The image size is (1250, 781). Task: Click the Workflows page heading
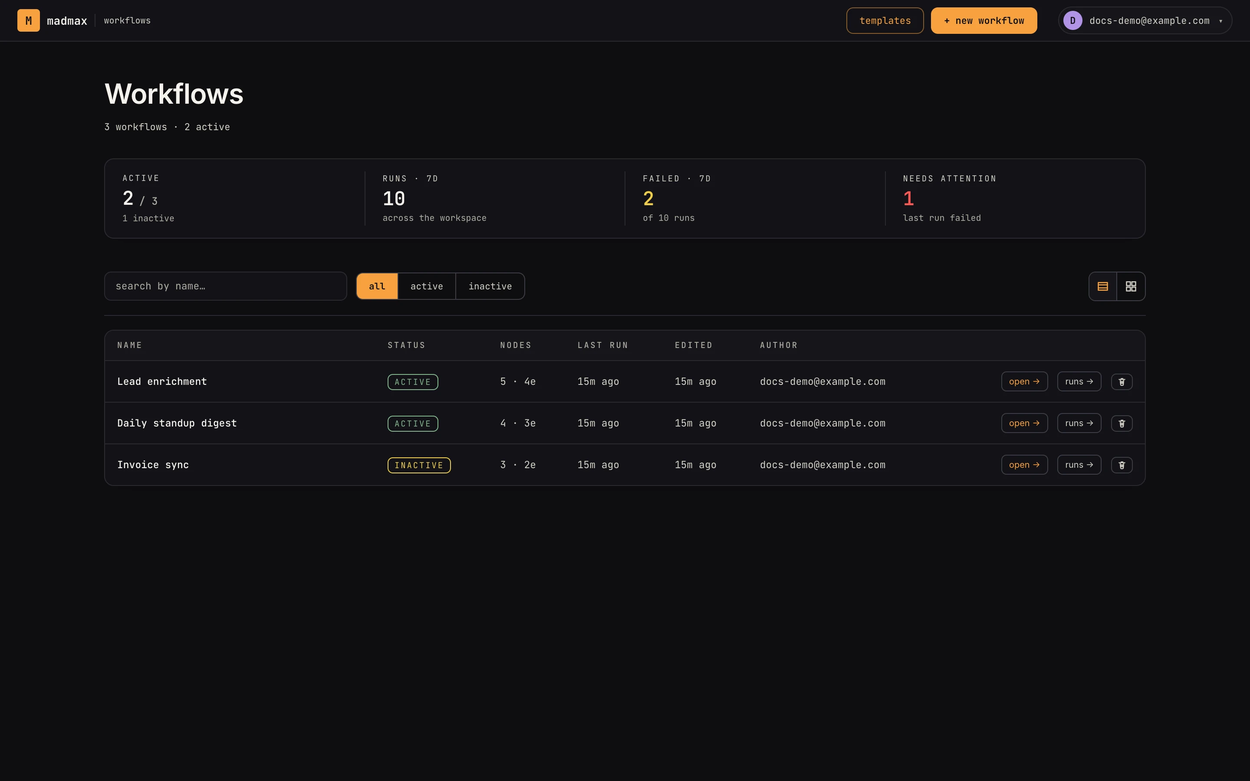pyautogui.click(x=174, y=94)
